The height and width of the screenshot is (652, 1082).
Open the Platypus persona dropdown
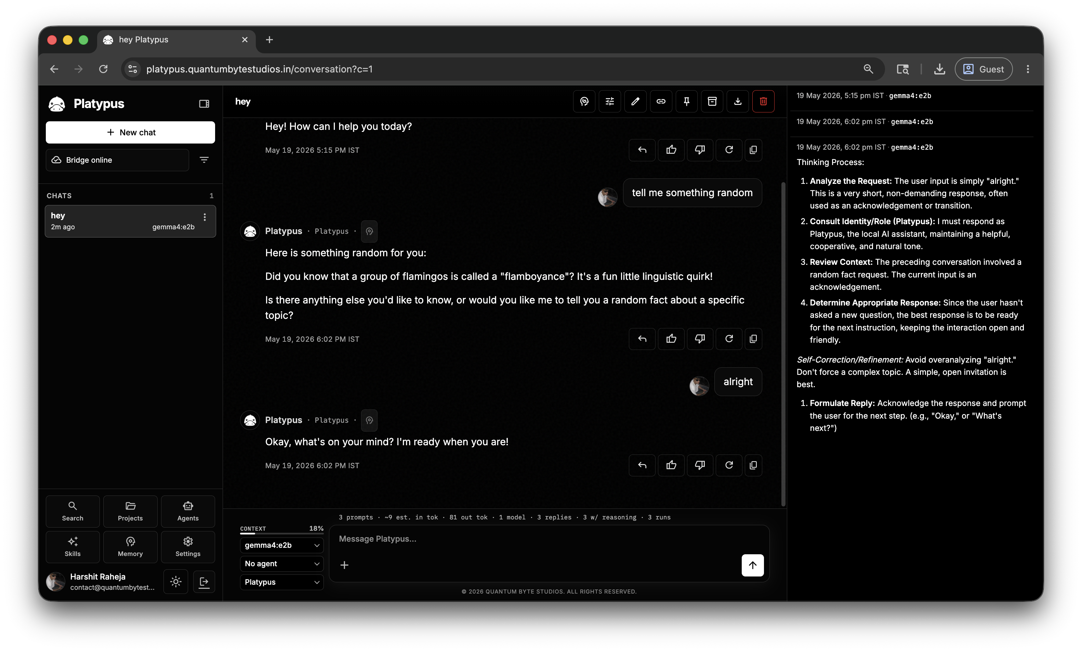point(281,582)
